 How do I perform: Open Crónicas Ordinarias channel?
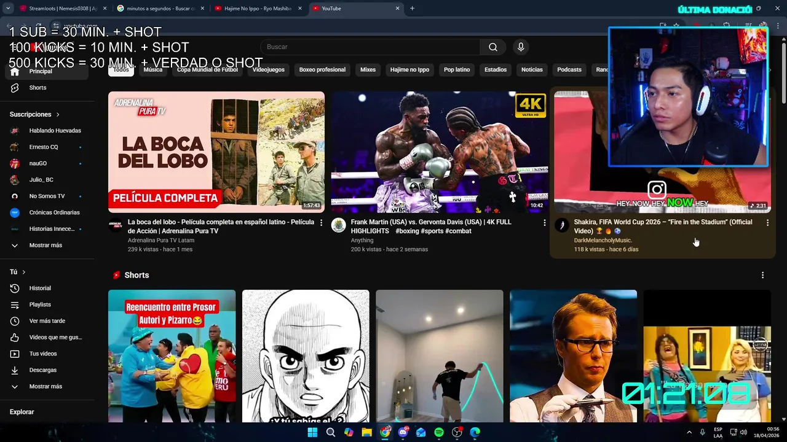pos(47,212)
